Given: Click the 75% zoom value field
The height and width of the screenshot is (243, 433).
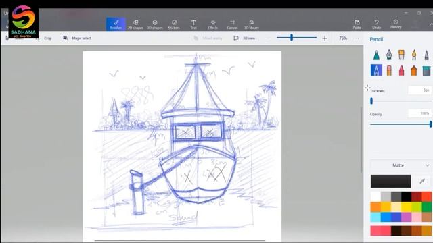Looking at the screenshot, I should tap(343, 38).
